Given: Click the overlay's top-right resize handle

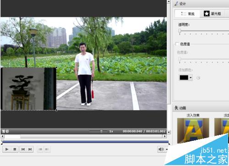Looking at the screenshot, I should tap(56, 67).
